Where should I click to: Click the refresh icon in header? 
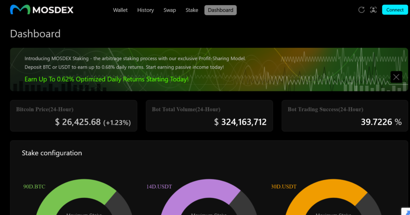coord(361,10)
